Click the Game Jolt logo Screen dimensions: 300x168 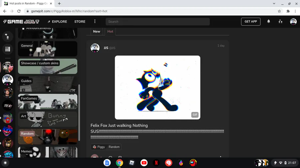point(21,22)
